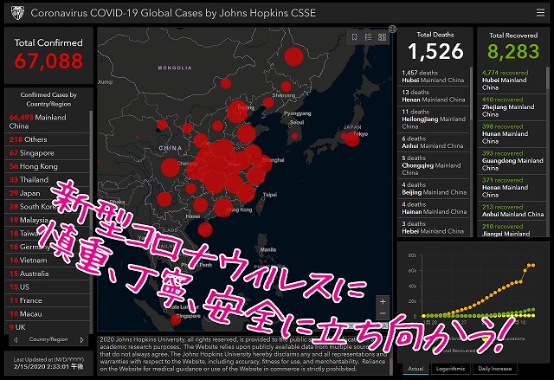This screenshot has height=380, width=554.
Task: Zoom out the map with minus button
Action: tap(383, 313)
